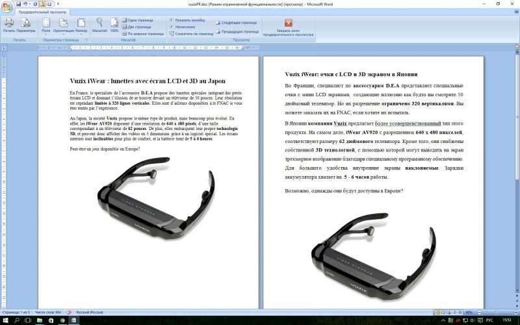Open Windows taskbar search
The width and height of the screenshot is (520, 325).
pos(17,320)
